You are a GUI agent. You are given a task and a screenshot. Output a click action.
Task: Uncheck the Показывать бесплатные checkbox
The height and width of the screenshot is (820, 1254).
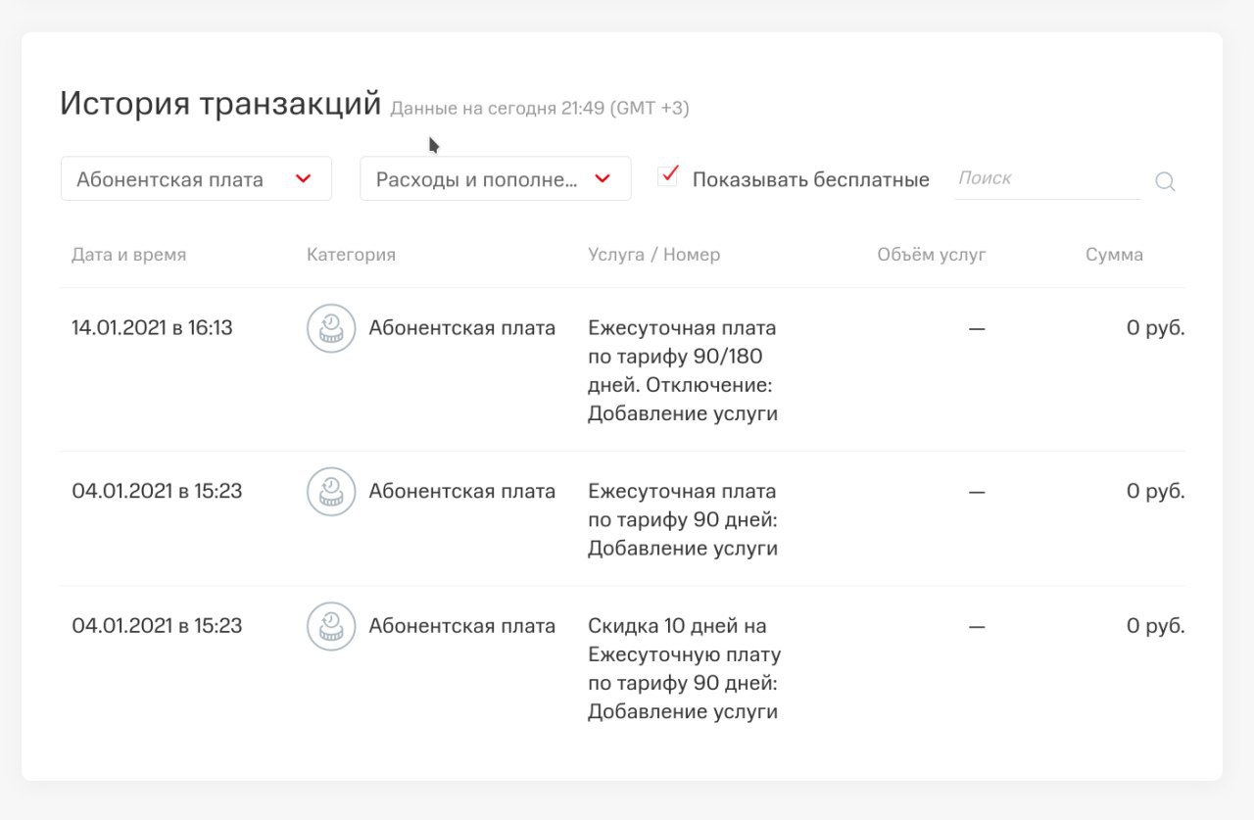point(668,176)
